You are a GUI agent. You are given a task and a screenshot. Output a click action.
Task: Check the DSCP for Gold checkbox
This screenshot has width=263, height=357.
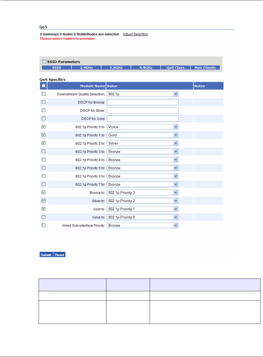point(43,119)
